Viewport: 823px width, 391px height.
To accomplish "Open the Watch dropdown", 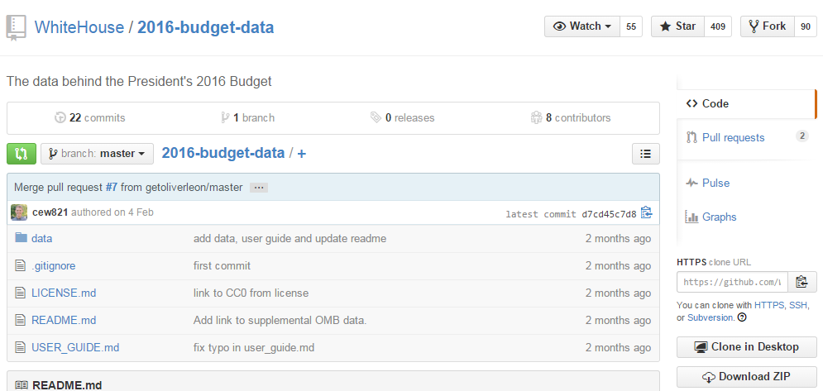I will coord(582,26).
